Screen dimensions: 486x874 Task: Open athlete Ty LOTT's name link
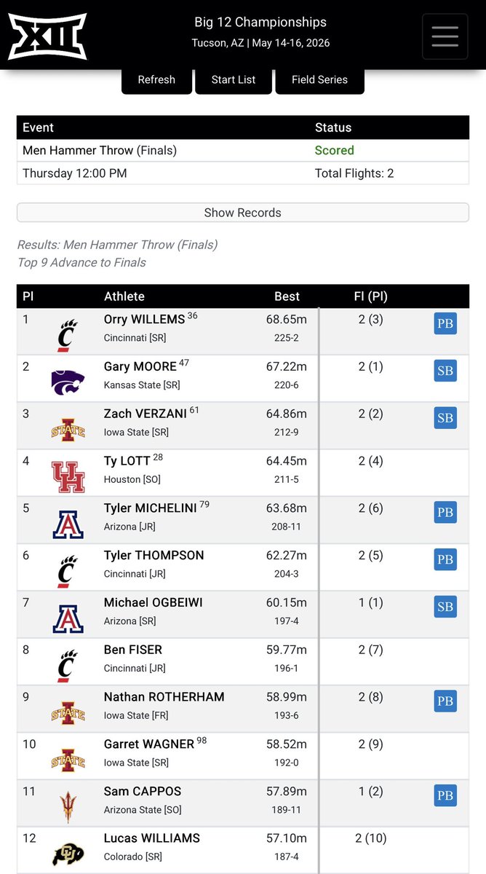pyautogui.click(x=127, y=460)
